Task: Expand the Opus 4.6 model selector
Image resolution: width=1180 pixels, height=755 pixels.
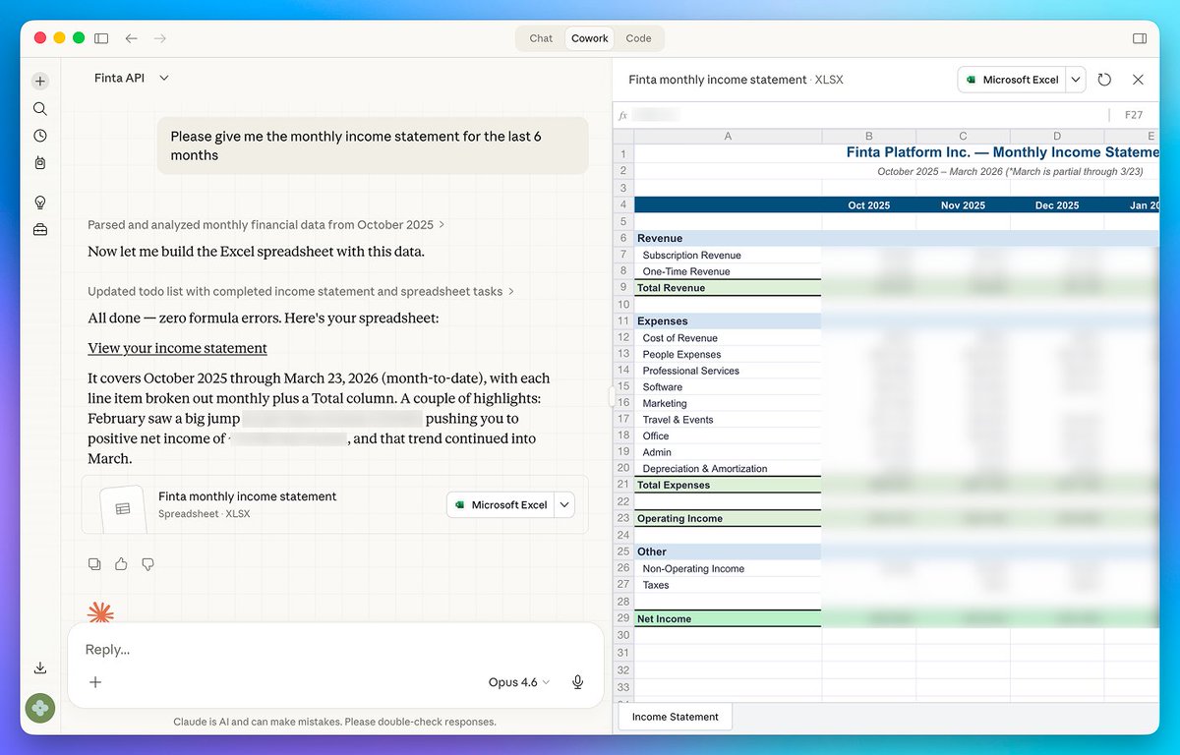Action: [x=519, y=682]
